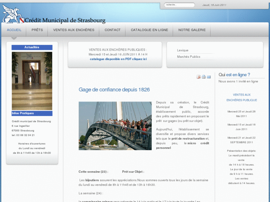The width and height of the screenshot is (270, 202).
Task: Click the print article icon
Action: [204, 77]
